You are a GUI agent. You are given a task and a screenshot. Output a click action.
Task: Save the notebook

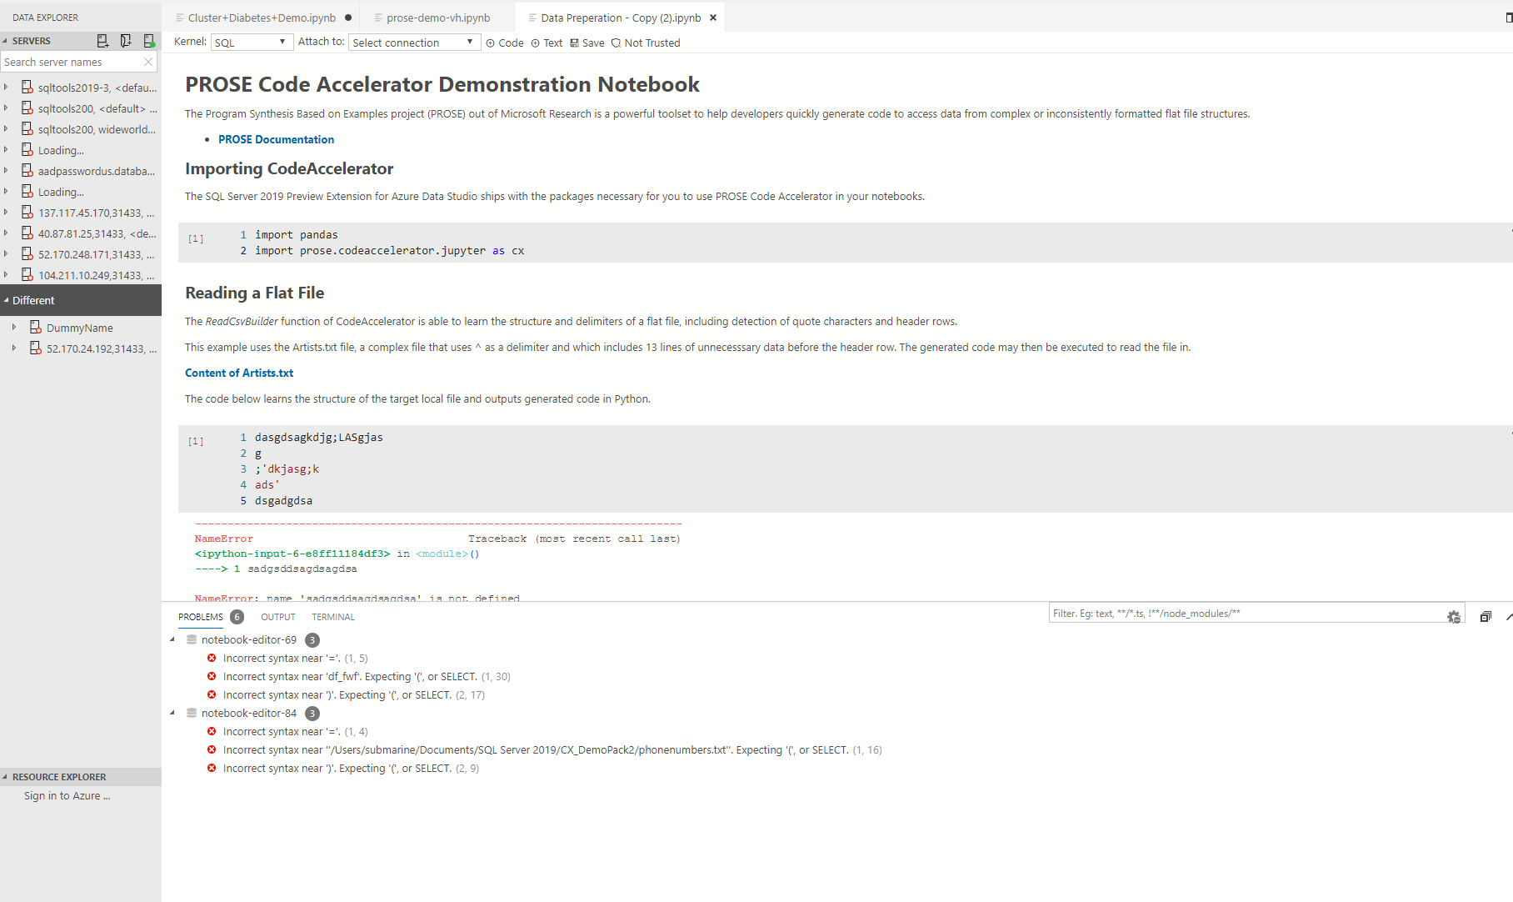pyautogui.click(x=587, y=43)
